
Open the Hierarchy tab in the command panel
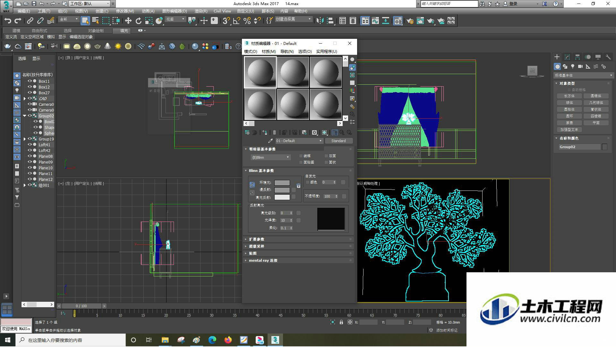(x=577, y=57)
